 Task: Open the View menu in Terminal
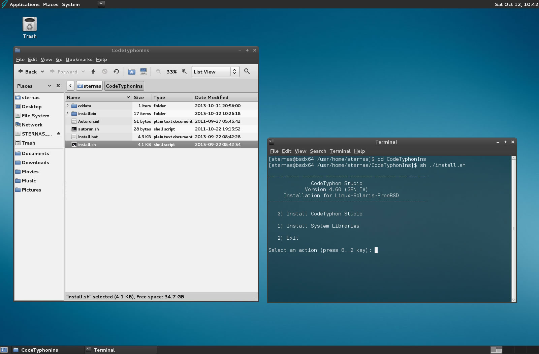click(300, 151)
